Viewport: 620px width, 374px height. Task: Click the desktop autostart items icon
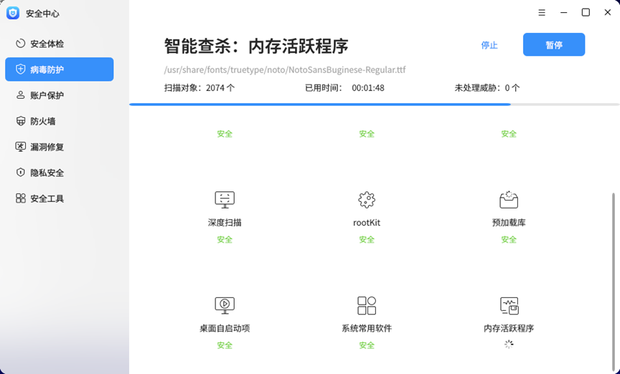click(x=225, y=305)
